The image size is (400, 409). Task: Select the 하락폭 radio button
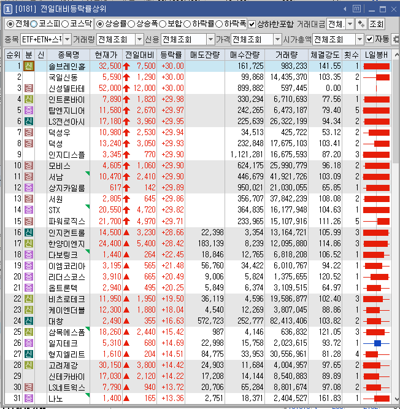[x=219, y=25]
